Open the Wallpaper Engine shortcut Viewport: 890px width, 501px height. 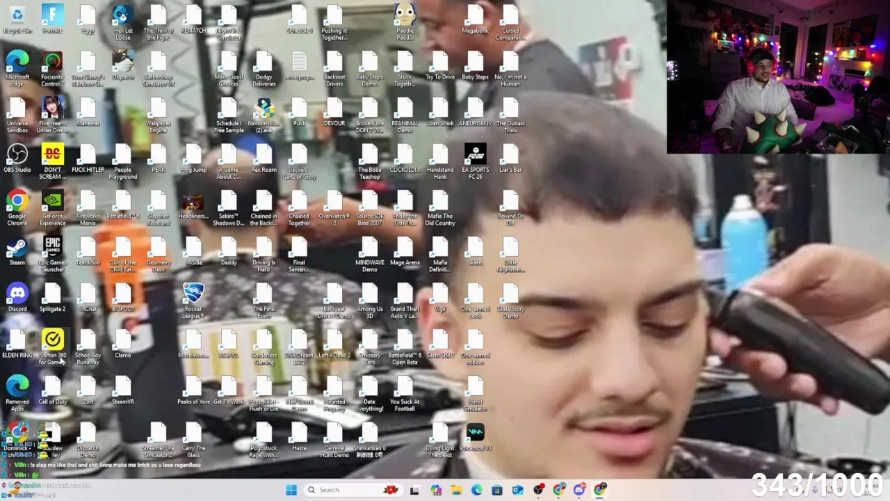click(159, 115)
